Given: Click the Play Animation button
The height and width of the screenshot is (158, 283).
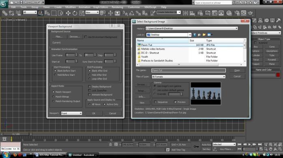Looking at the screenshot, I should 250,144.
